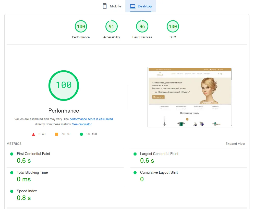253x209 pixels.
Task: Click the METRICS section heading
Action: point(14,144)
